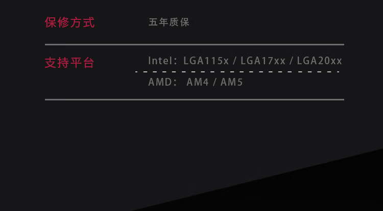Select the 五年质保 warranty text
The height and width of the screenshot is (211, 383).
click(169, 22)
